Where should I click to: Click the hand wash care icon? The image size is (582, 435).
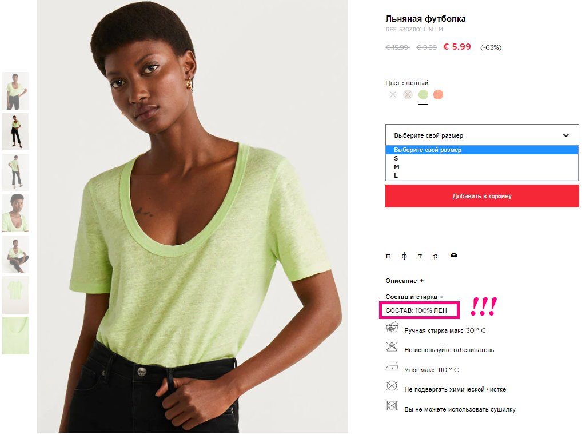click(392, 328)
